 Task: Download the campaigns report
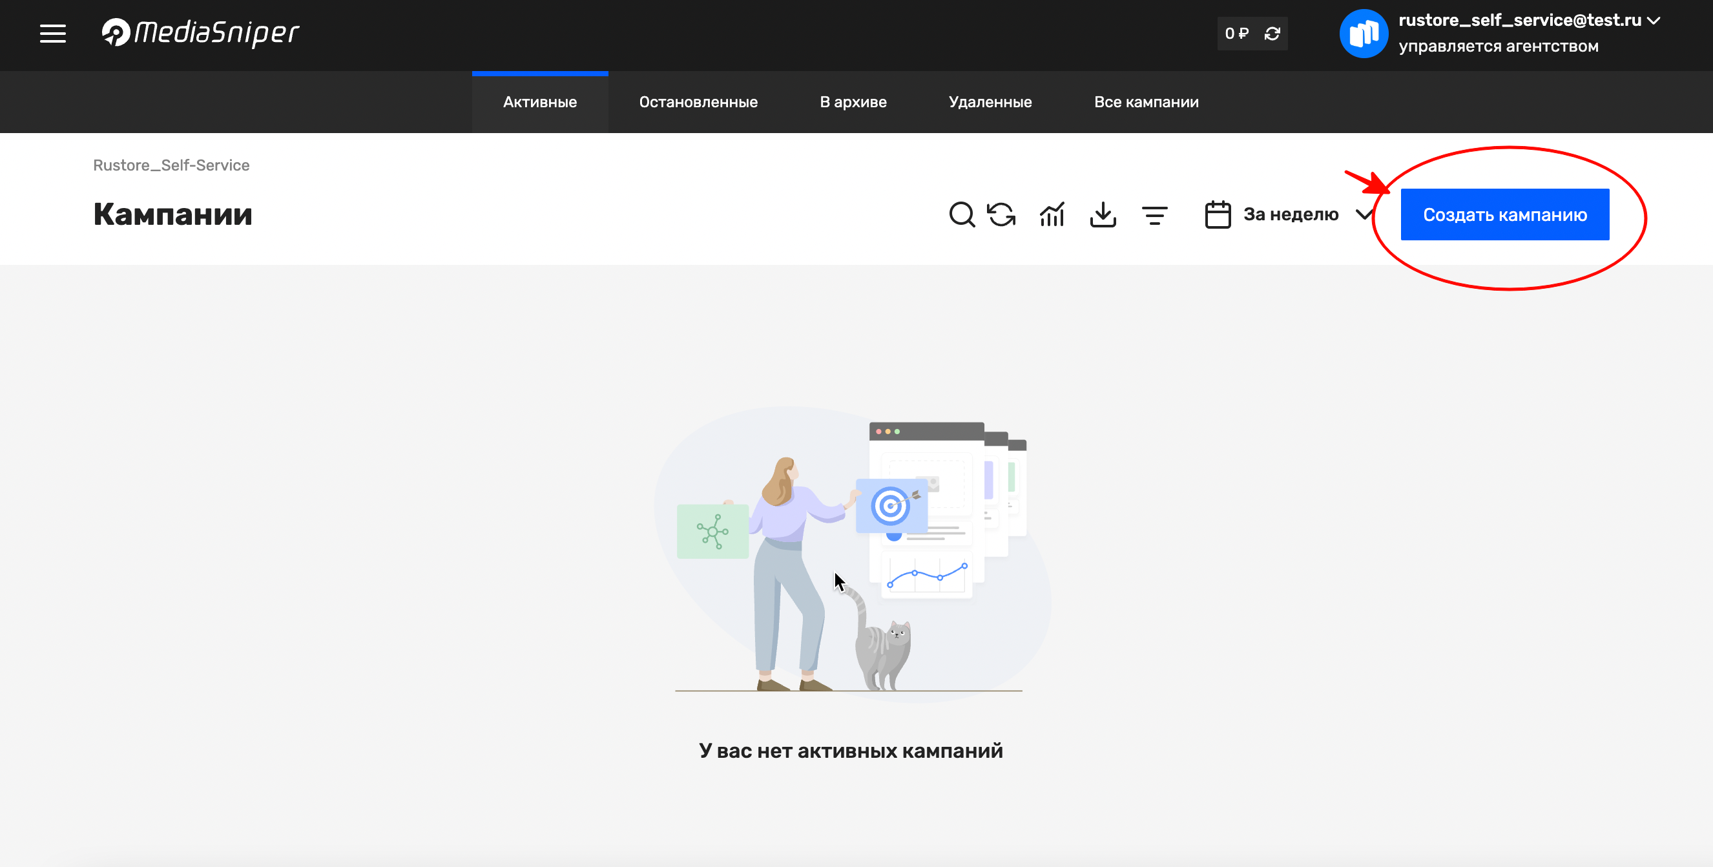pos(1103,214)
